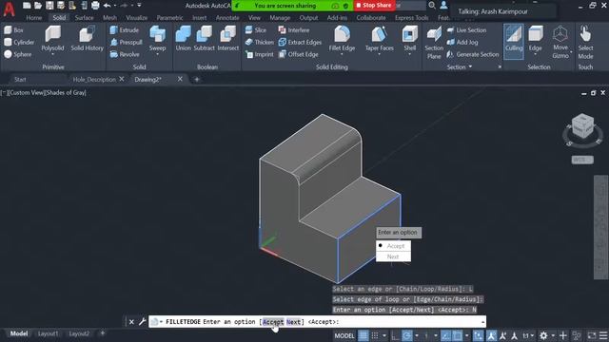Image resolution: width=609 pixels, height=342 pixels.
Task: Click the ViewCube in viewport
Action: click(582, 126)
